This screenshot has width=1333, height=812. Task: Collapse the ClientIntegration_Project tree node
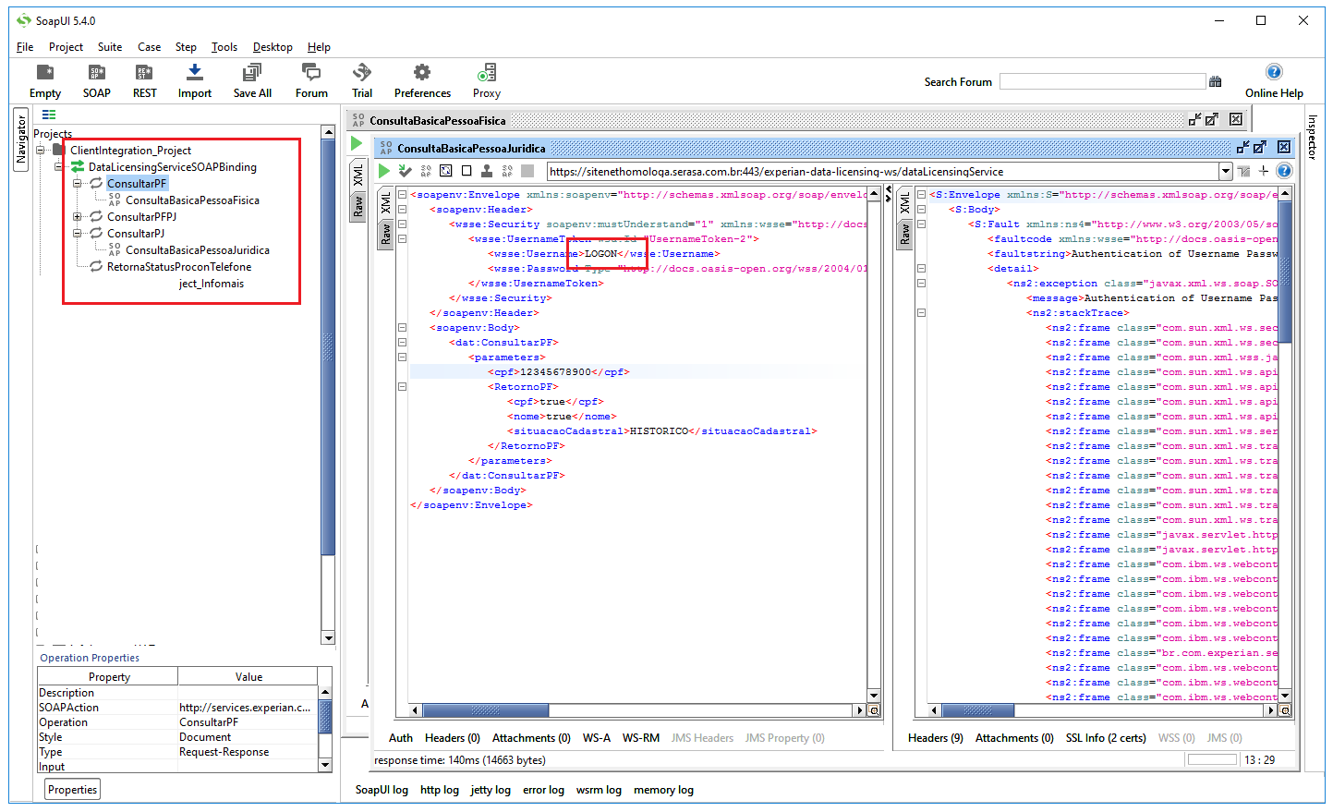coord(41,150)
